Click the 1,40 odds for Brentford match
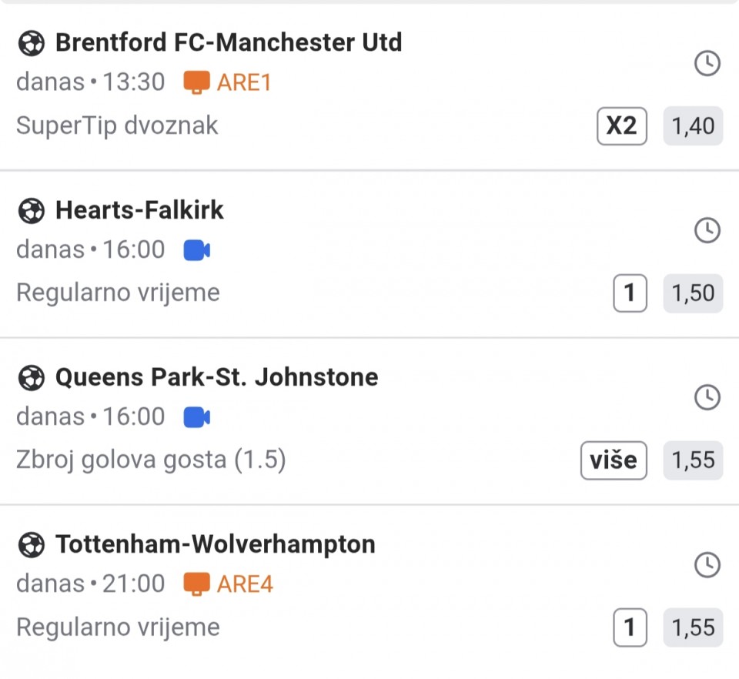739x679 pixels. (693, 125)
